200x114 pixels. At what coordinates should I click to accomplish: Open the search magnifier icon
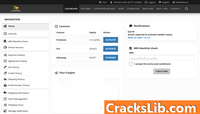[x=187, y=9]
